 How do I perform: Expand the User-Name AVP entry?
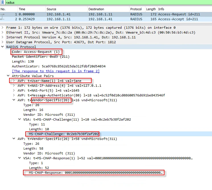click(x=14, y=81)
